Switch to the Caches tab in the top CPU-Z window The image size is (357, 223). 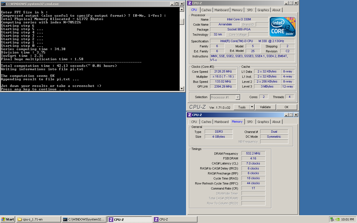(206, 10)
